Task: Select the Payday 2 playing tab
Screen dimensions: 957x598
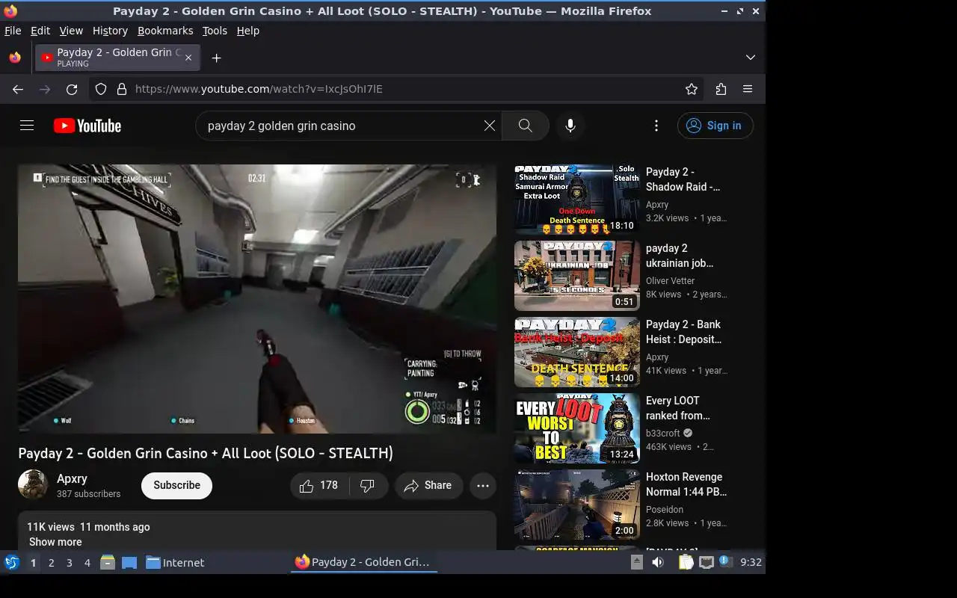Action: point(117,58)
